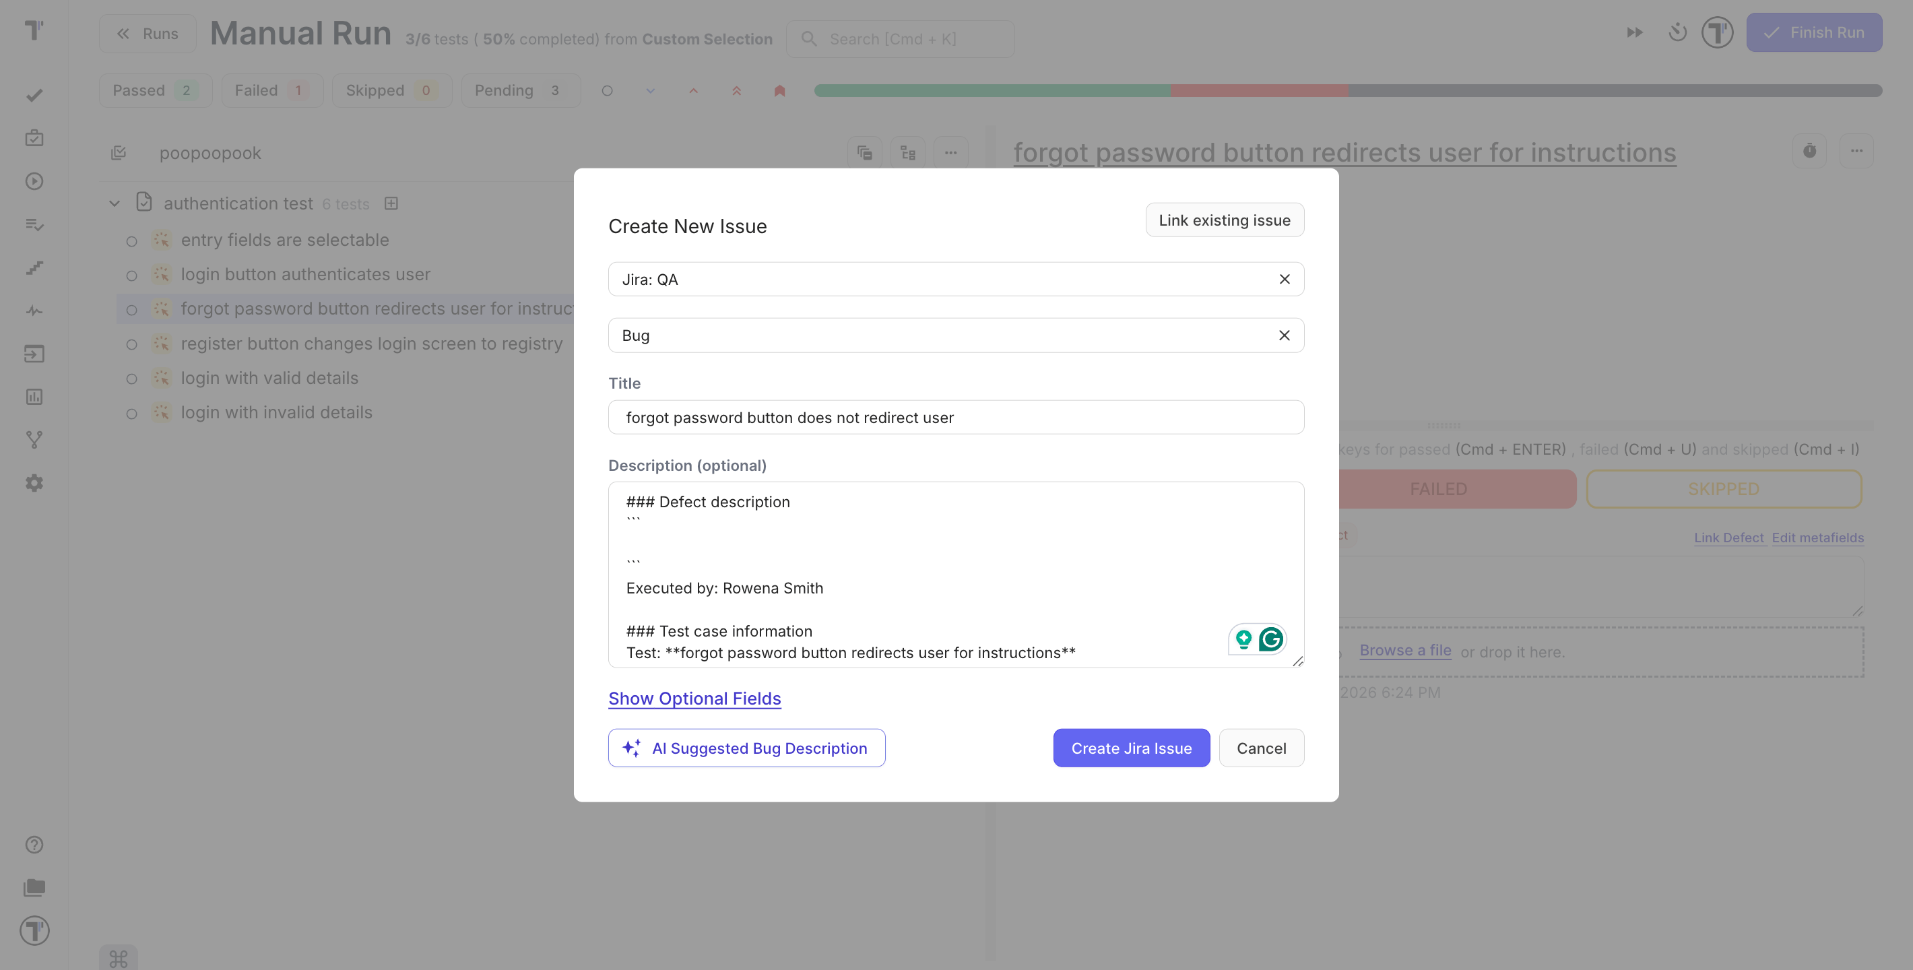The image size is (1913, 970).
Task: Open the play circle sidebar icon
Action: point(34,181)
